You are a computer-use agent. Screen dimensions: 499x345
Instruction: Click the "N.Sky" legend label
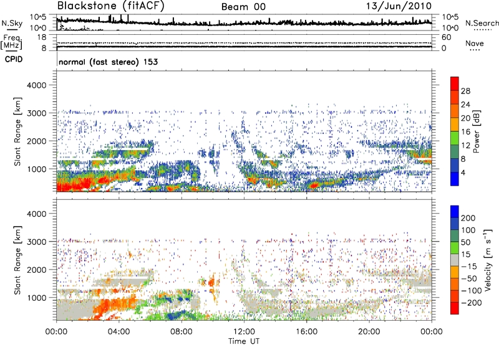coord(12,23)
